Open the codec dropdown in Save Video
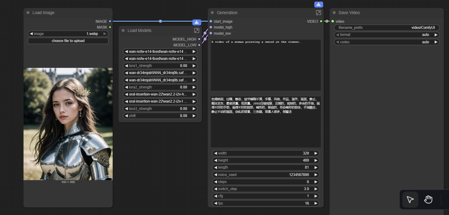449x215 pixels. click(387, 42)
